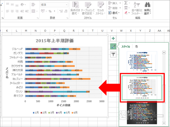Click the merge and center icon
This screenshot has height=127, width=170.
pos(33,11)
